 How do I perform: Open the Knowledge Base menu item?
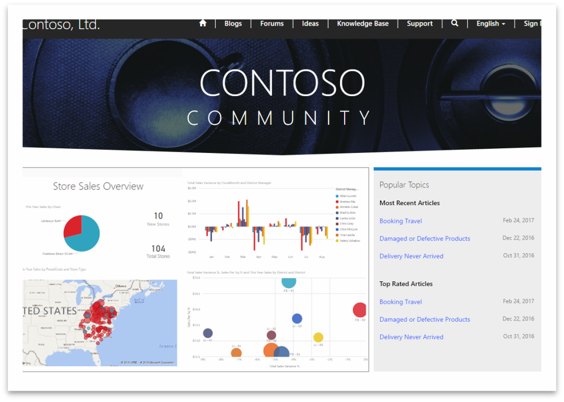click(x=362, y=23)
